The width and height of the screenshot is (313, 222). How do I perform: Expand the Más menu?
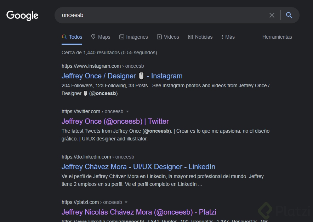tap(228, 37)
